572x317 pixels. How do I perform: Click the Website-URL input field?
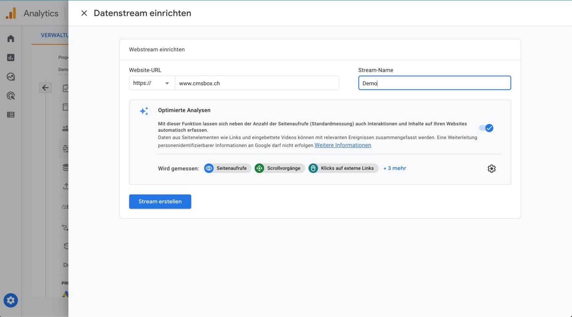coord(257,83)
